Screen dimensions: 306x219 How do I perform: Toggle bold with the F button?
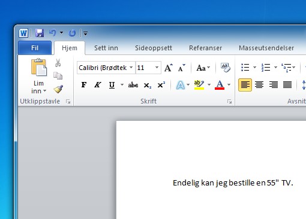point(84,85)
